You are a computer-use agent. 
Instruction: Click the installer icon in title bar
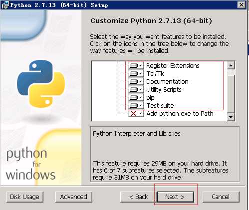[5, 5]
